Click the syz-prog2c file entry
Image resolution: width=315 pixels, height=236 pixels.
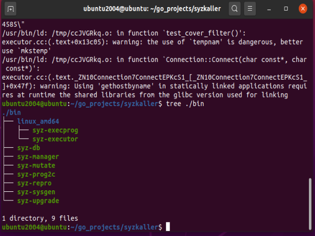[x=36, y=174]
